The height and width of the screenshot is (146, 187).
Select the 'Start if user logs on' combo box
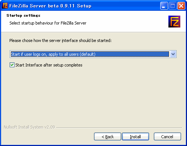pyautogui.click(x=93, y=54)
